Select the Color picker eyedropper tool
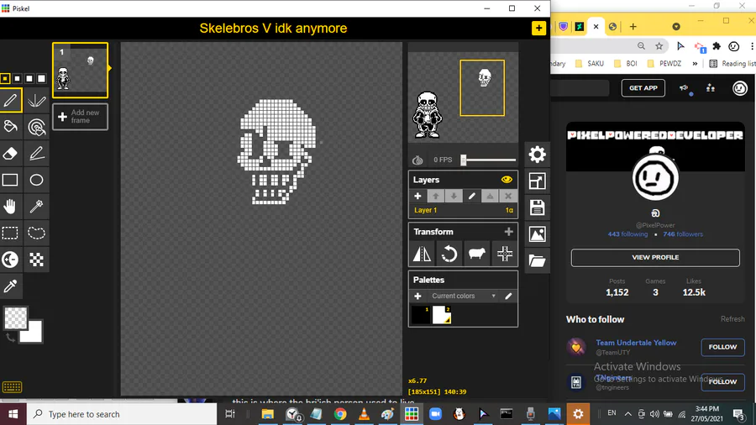Viewport: 756px width, 425px height. (x=11, y=286)
